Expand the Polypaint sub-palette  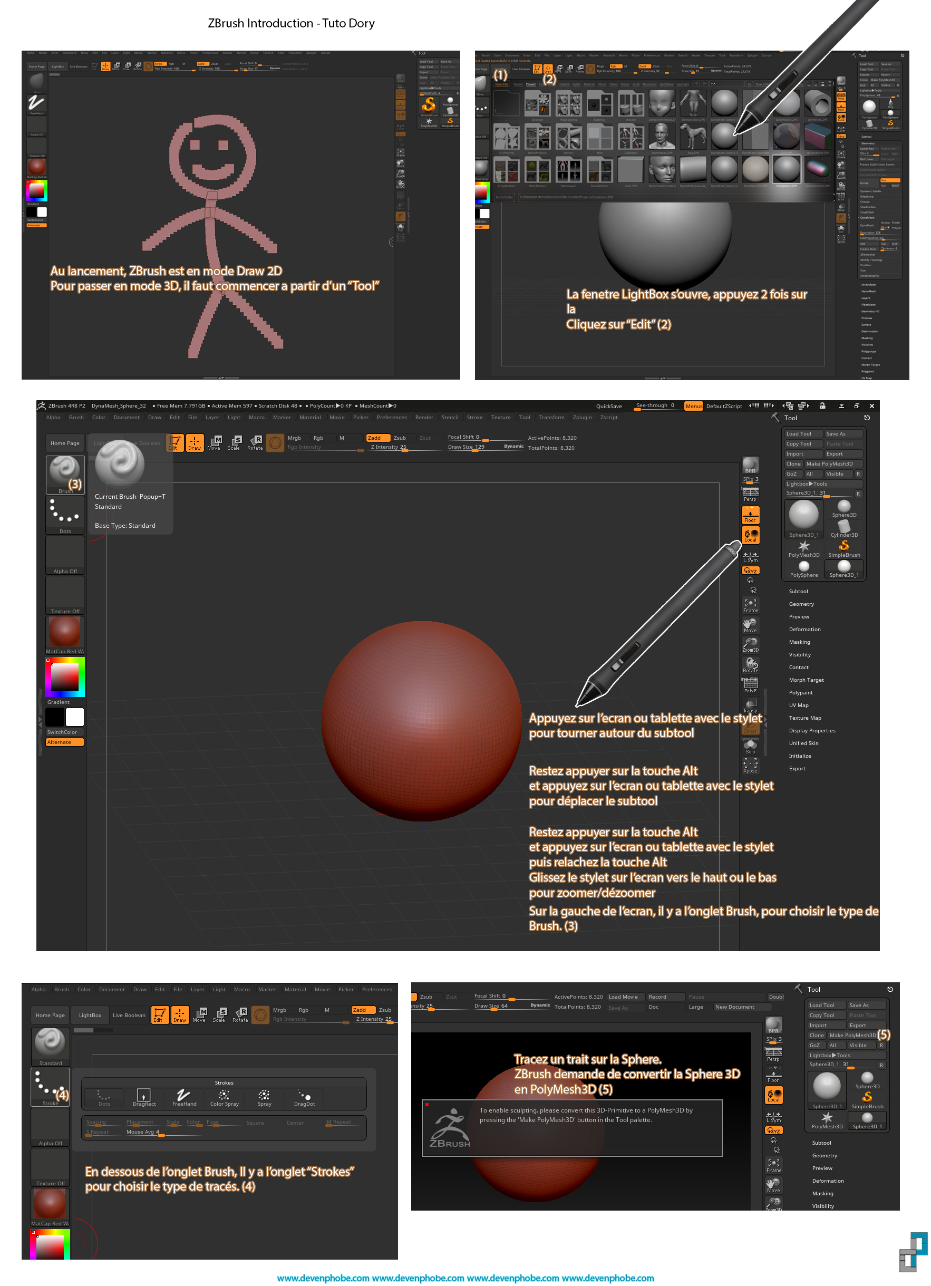[801, 692]
